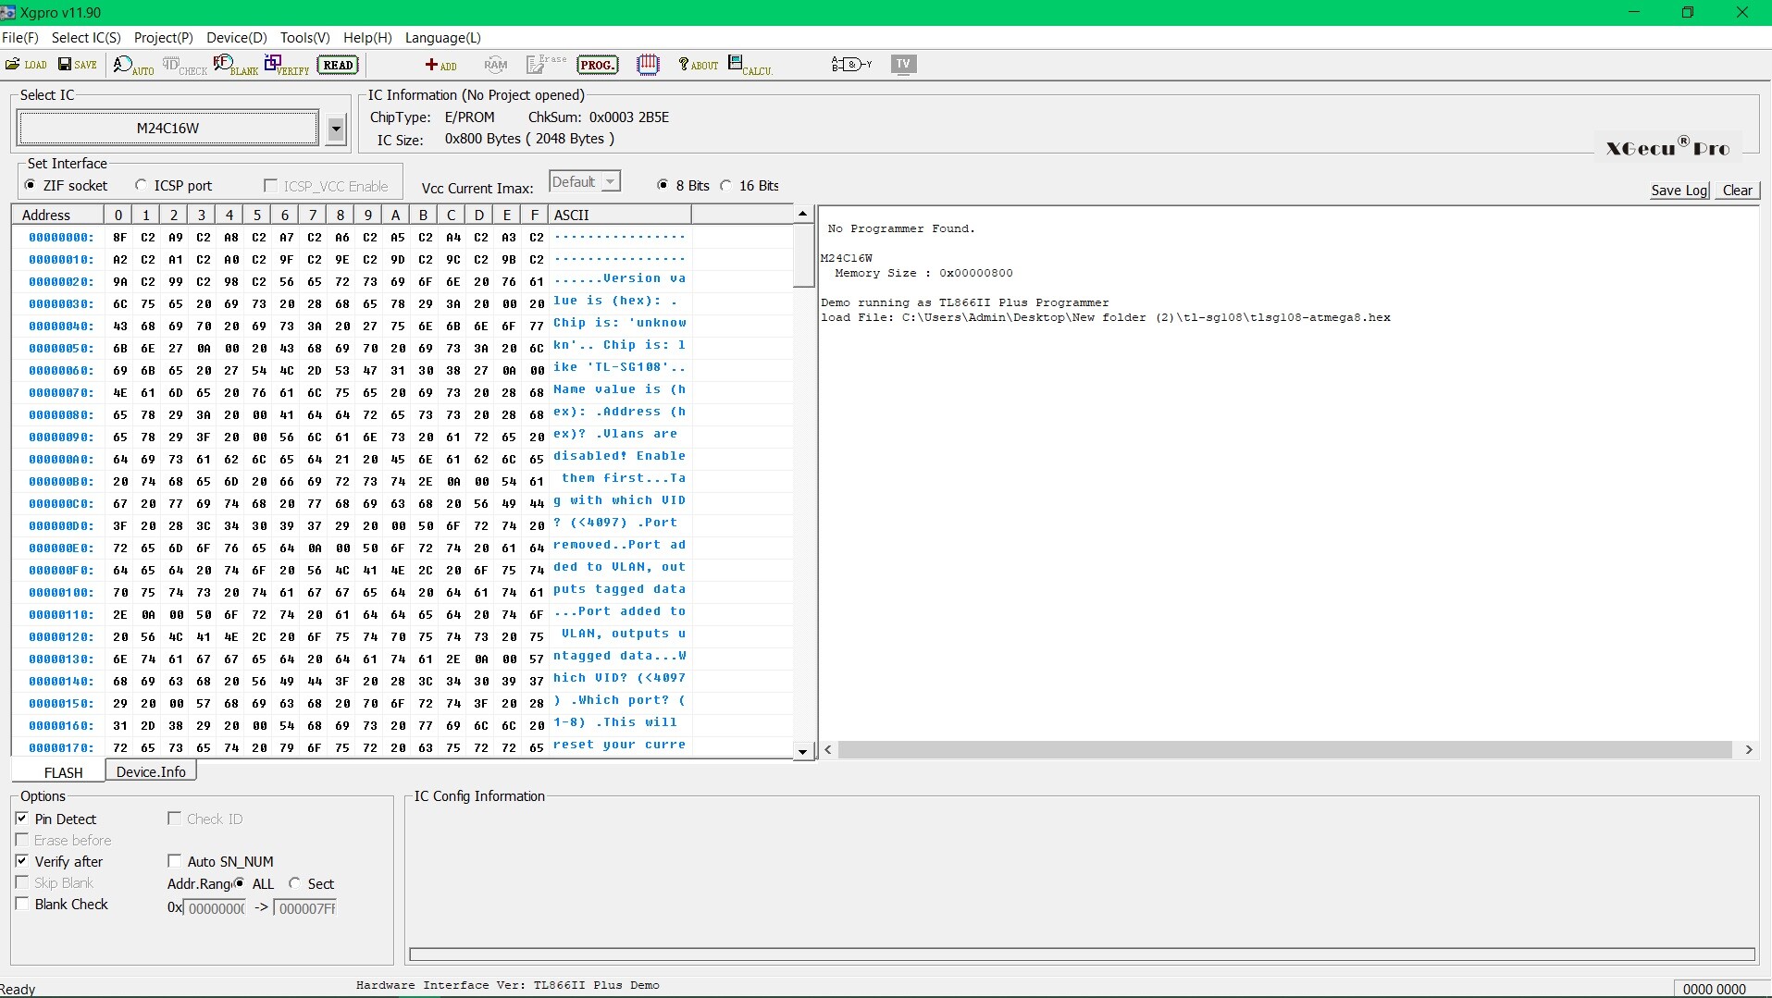Screen dimensions: 1772x998
Task: Click the address 00000100: row label
Action: tap(61, 593)
